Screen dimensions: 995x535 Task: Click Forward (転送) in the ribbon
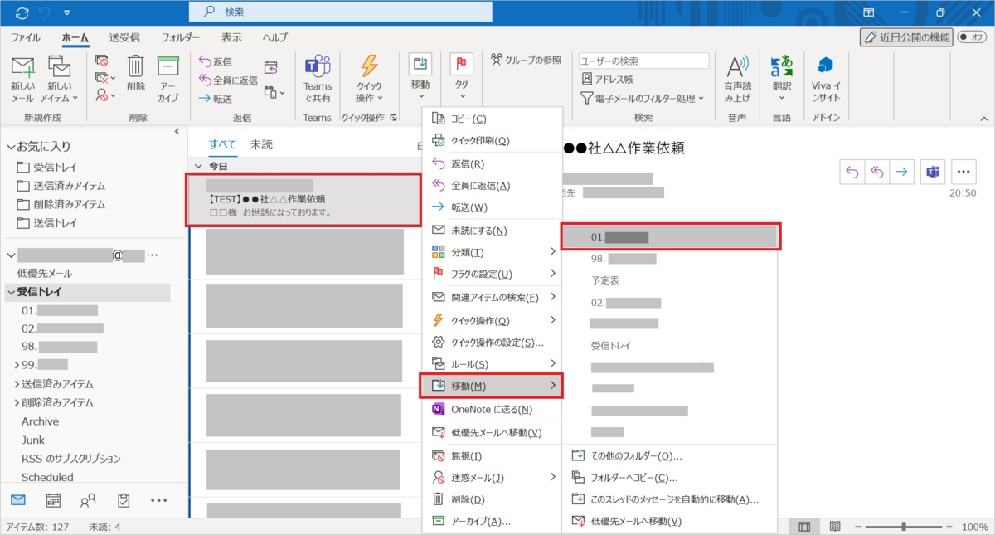pyautogui.click(x=216, y=99)
